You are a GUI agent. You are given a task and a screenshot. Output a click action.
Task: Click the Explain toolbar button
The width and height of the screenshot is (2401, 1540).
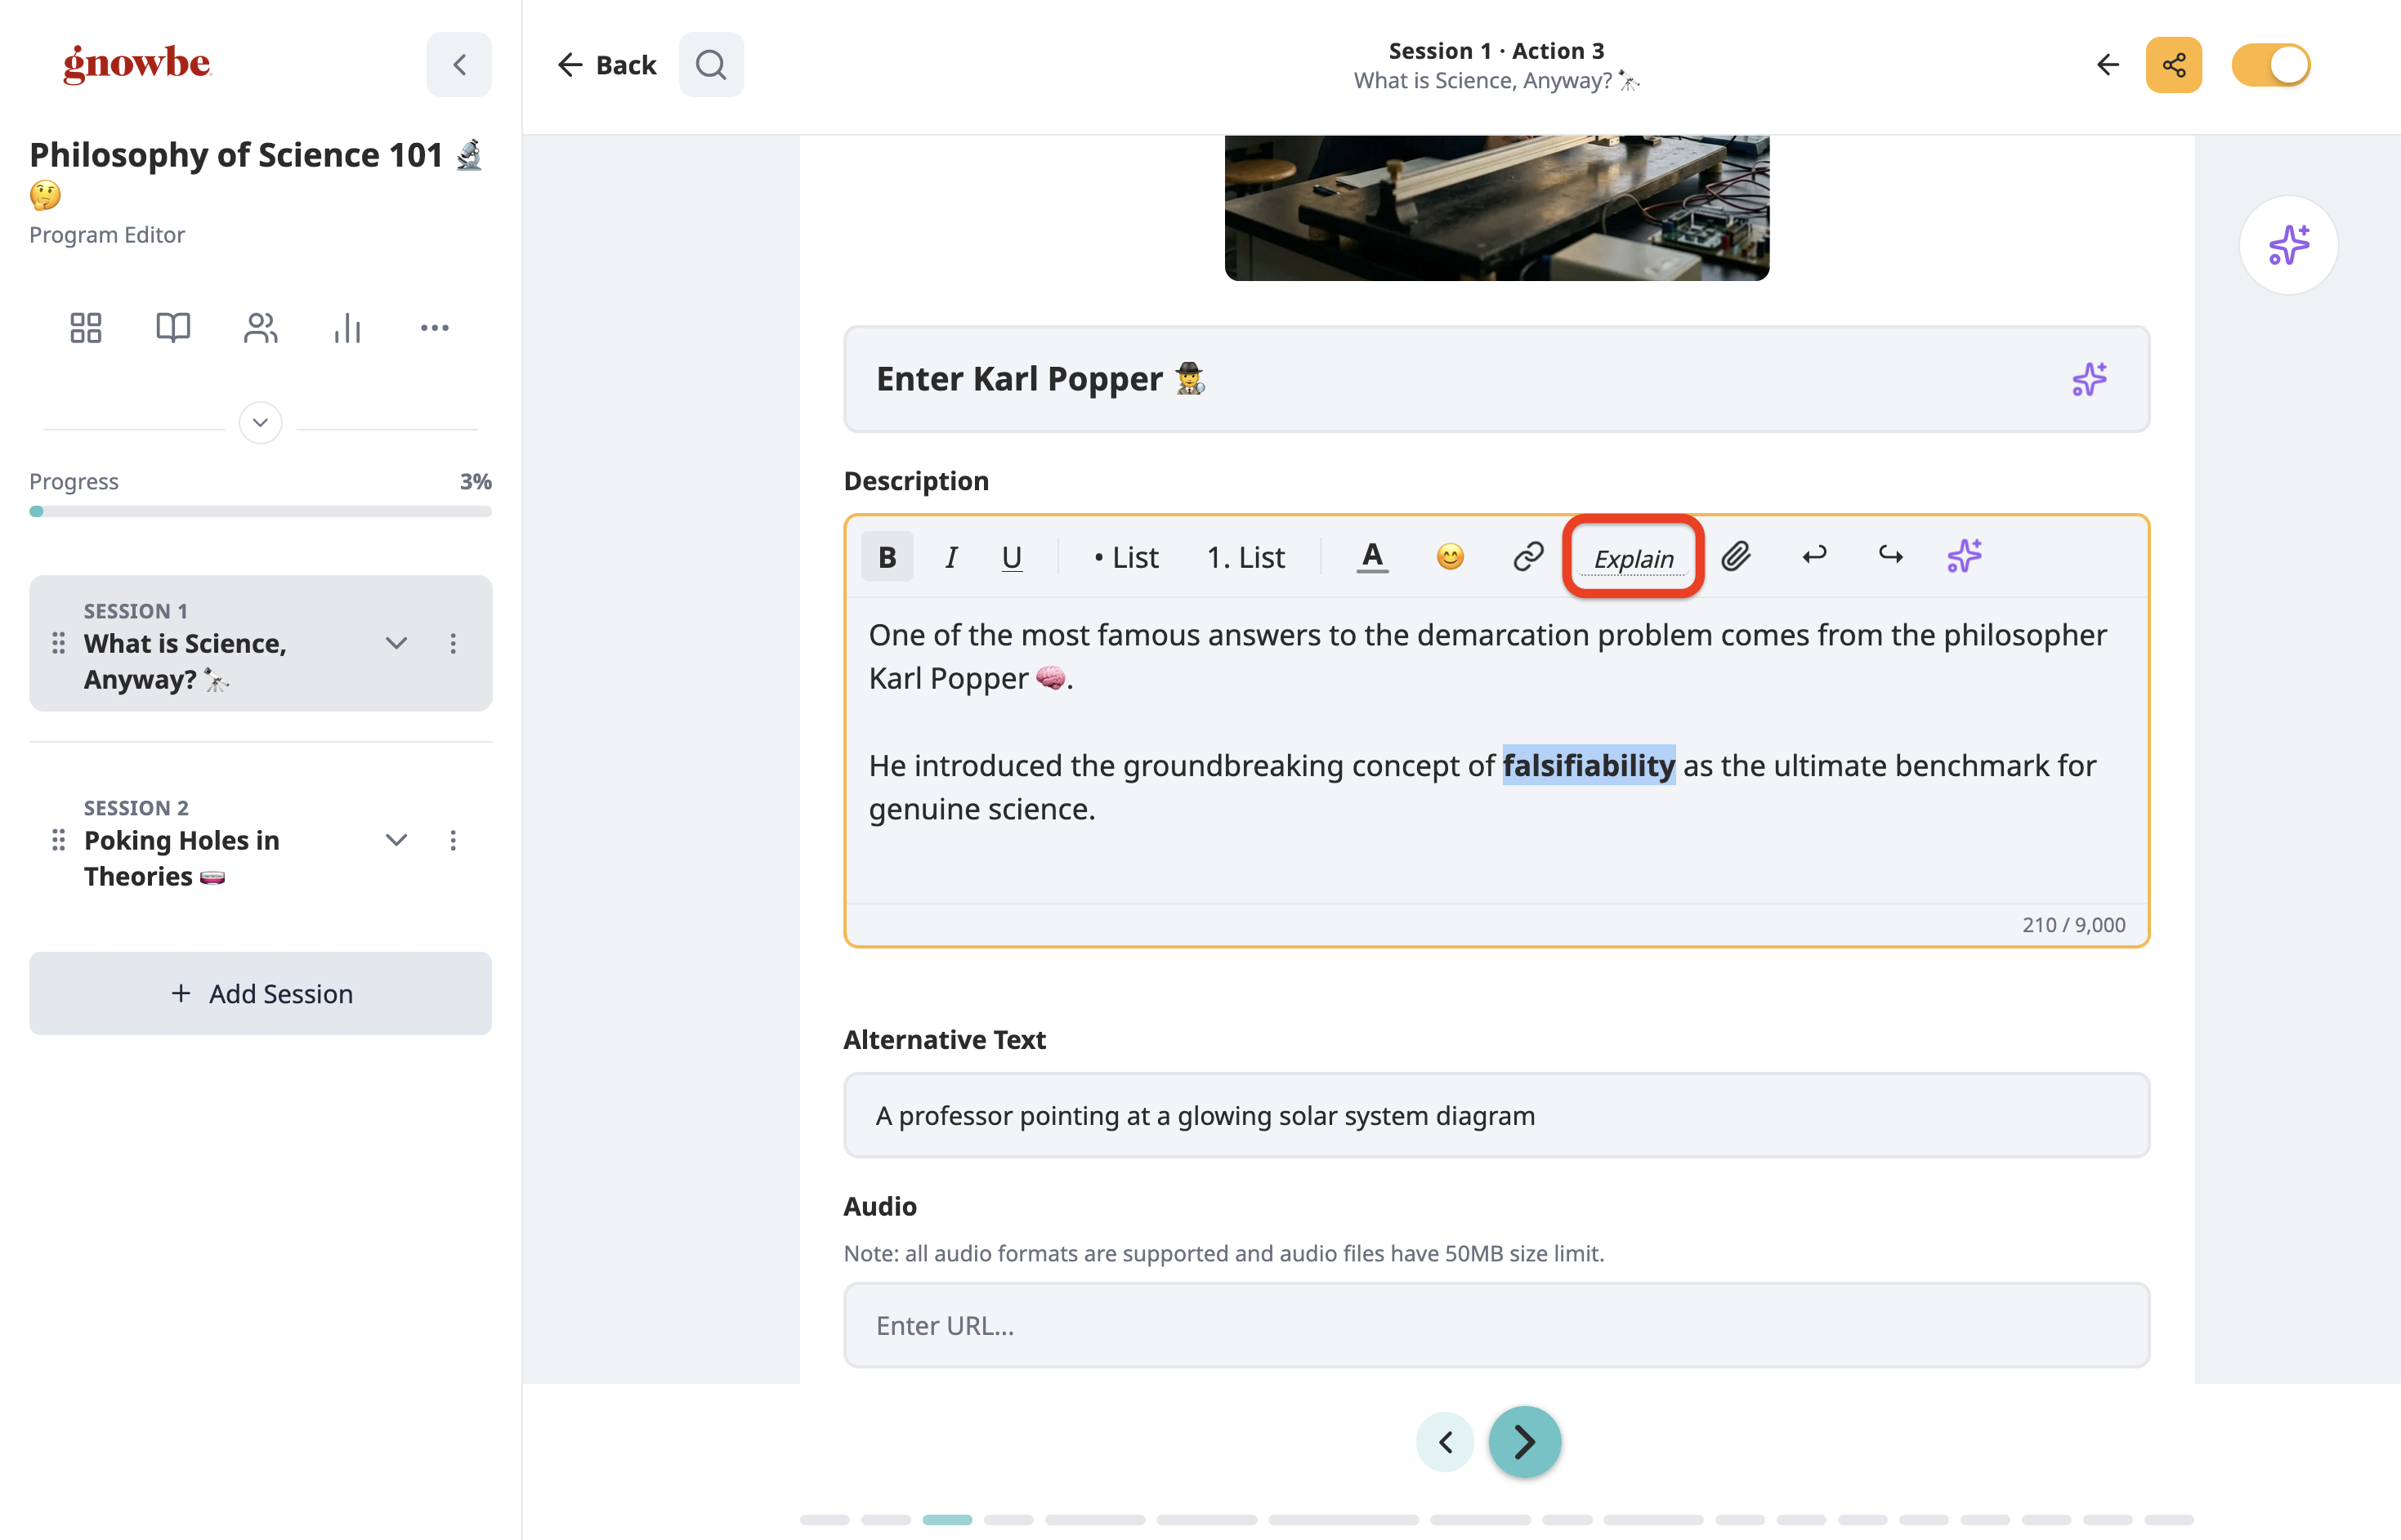1633,558
